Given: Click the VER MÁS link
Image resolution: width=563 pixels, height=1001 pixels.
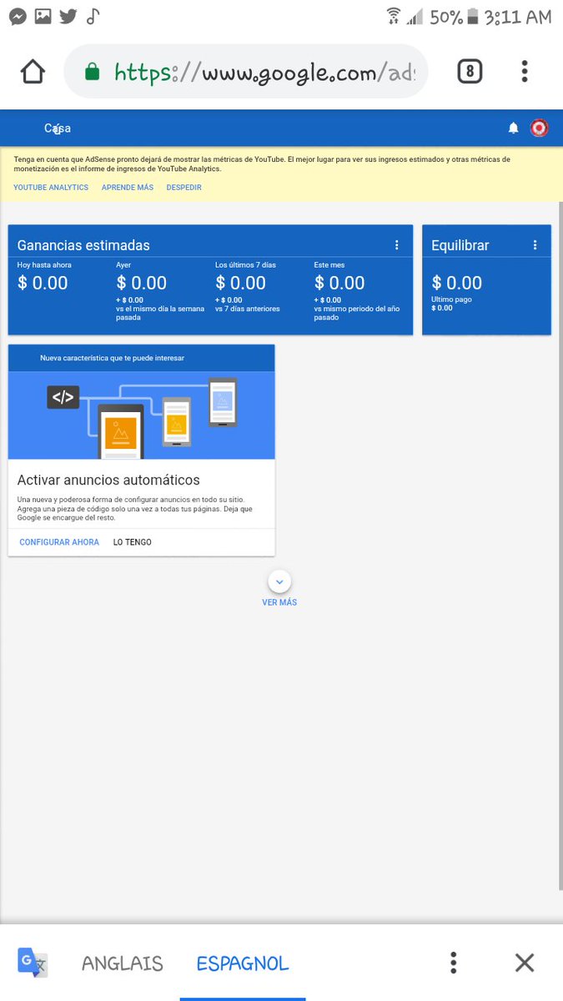Looking at the screenshot, I should 279,602.
